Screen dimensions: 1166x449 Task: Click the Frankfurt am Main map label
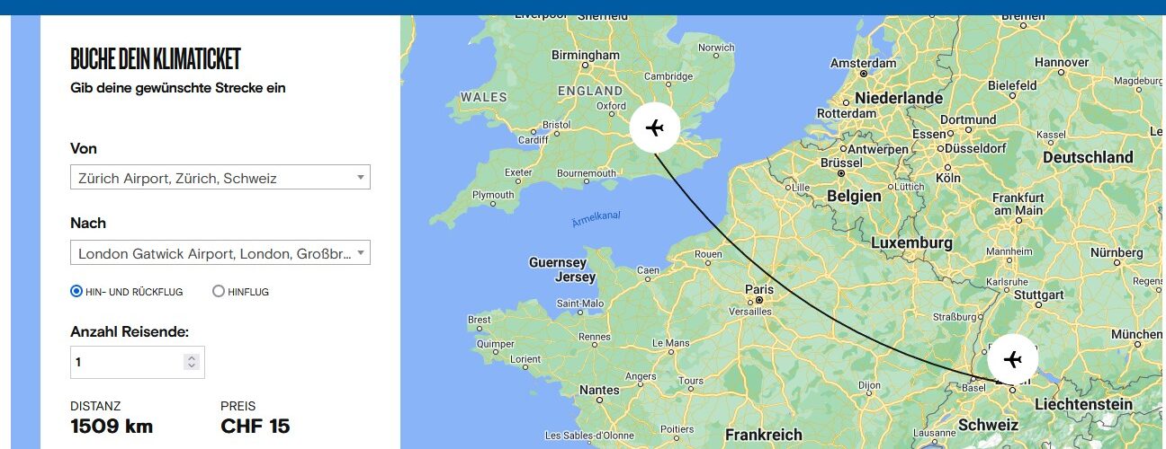[x=1018, y=204]
